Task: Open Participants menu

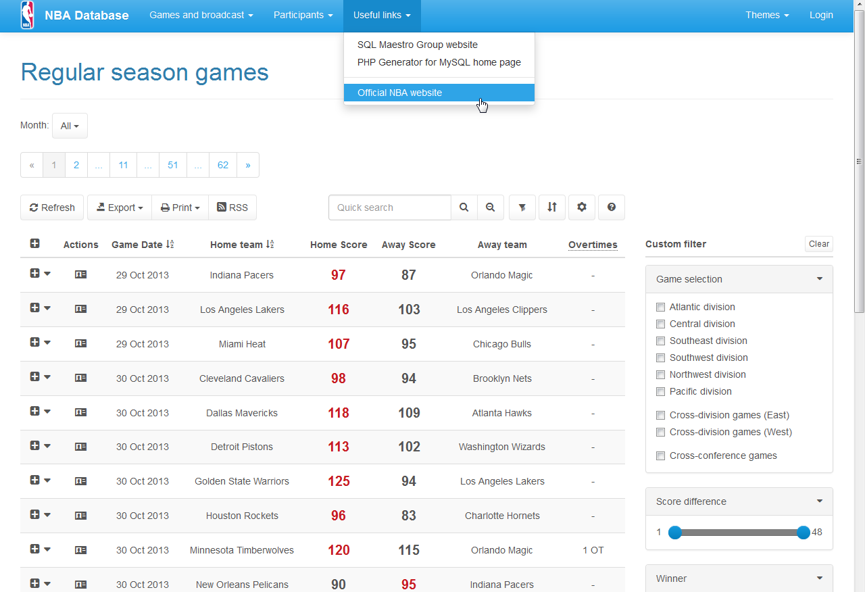Action: (x=303, y=15)
